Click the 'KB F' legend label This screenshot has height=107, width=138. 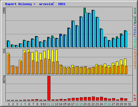pos(135,98)
